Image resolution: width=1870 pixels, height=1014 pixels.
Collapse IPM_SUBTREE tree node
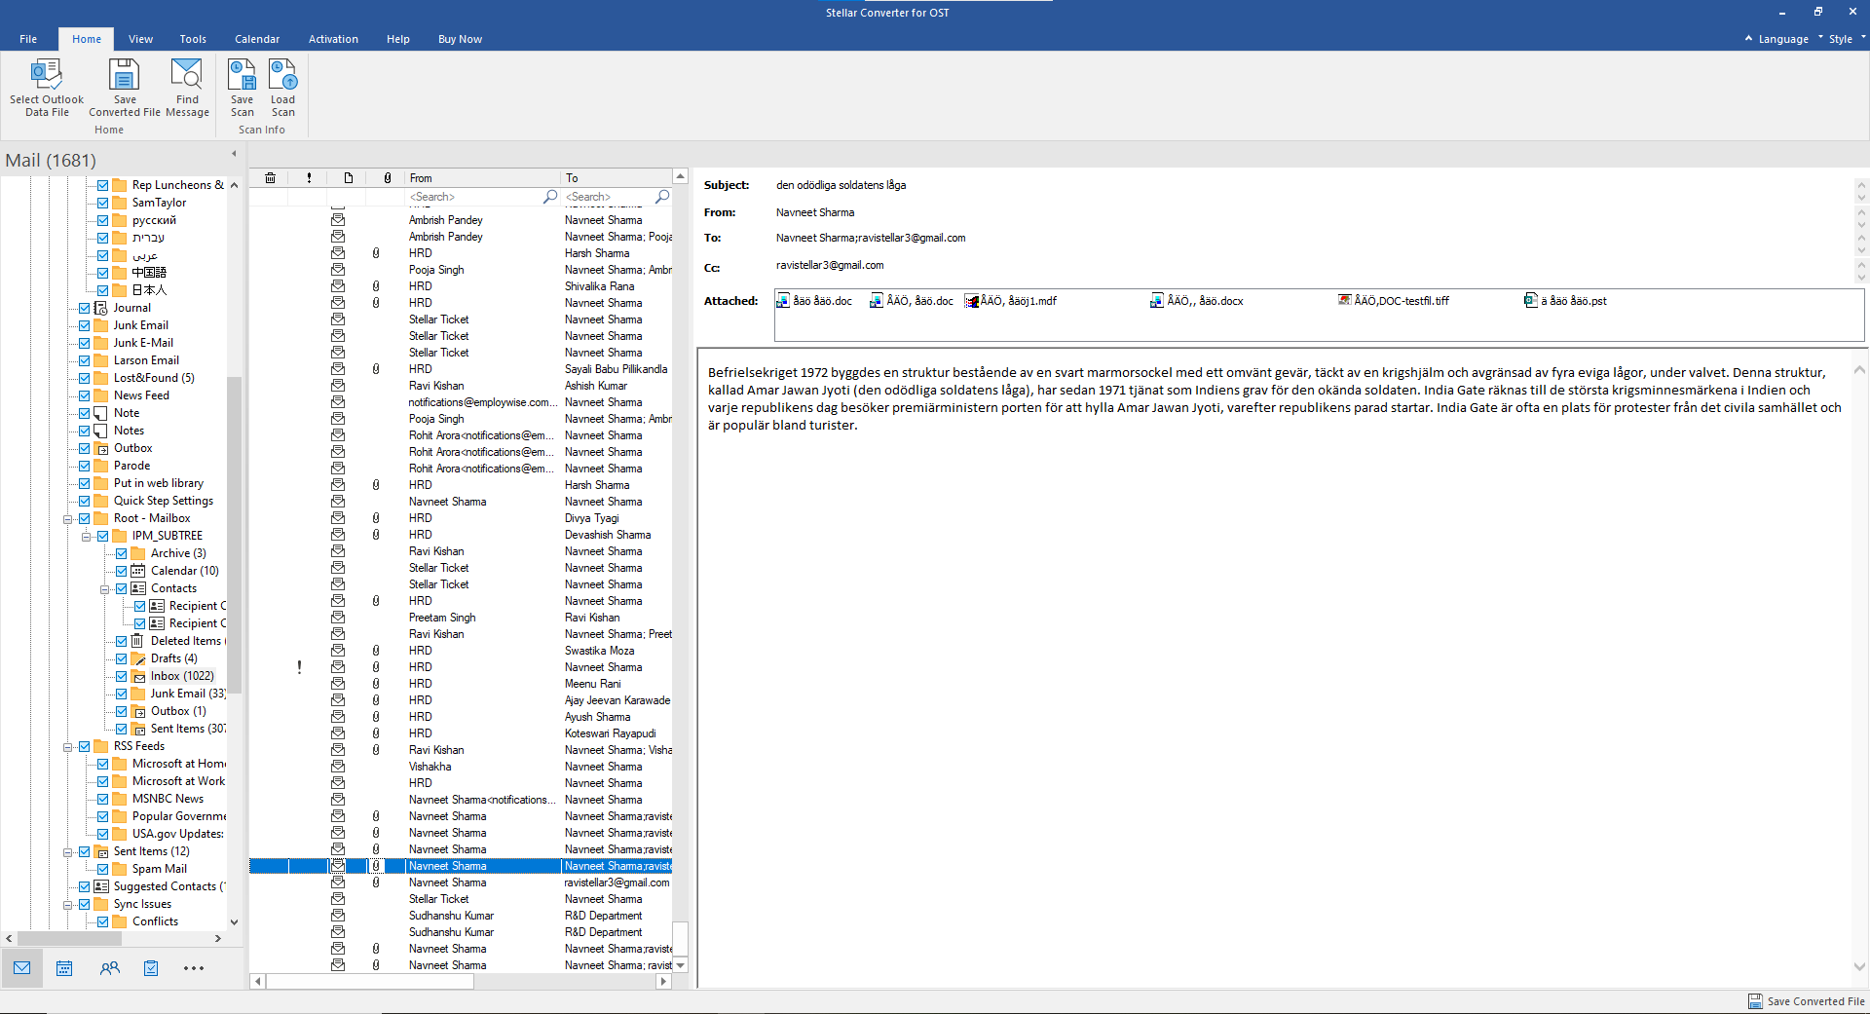(x=87, y=537)
